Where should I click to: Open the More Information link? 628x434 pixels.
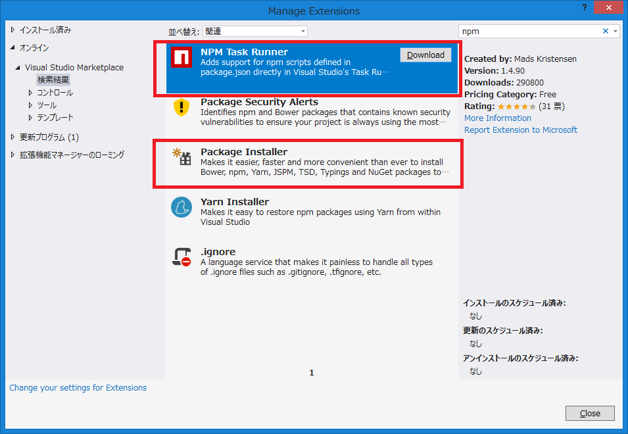(497, 118)
